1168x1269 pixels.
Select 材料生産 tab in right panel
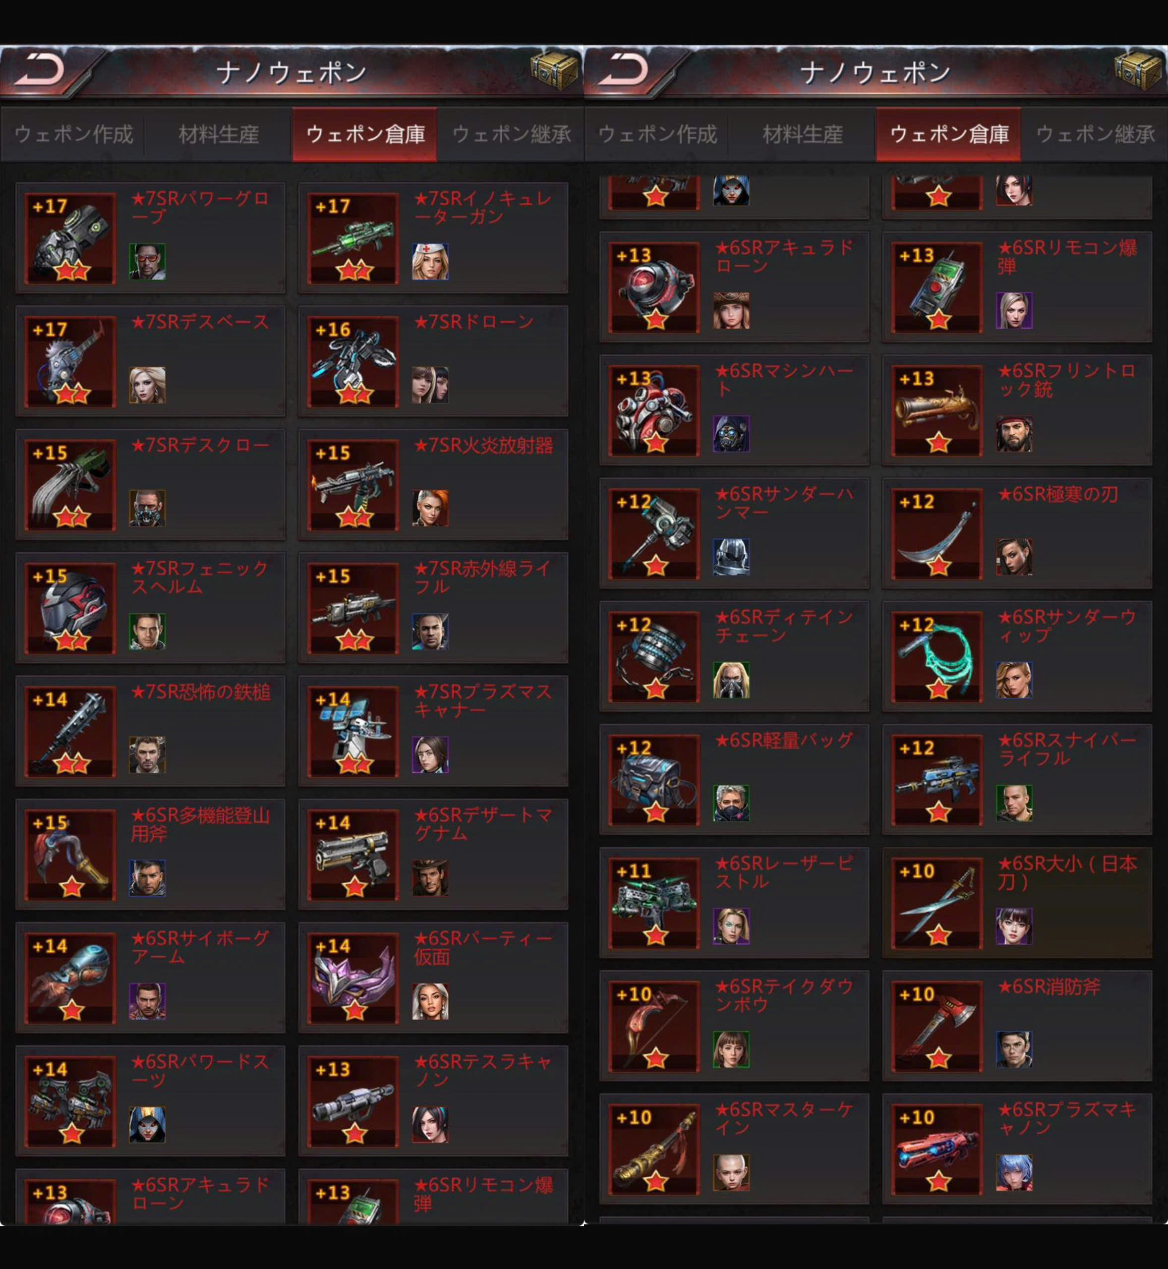(803, 134)
